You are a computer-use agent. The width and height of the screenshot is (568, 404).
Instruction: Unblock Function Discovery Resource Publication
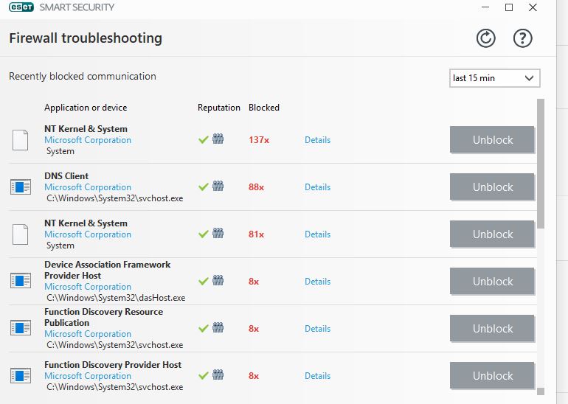tap(492, 329)
